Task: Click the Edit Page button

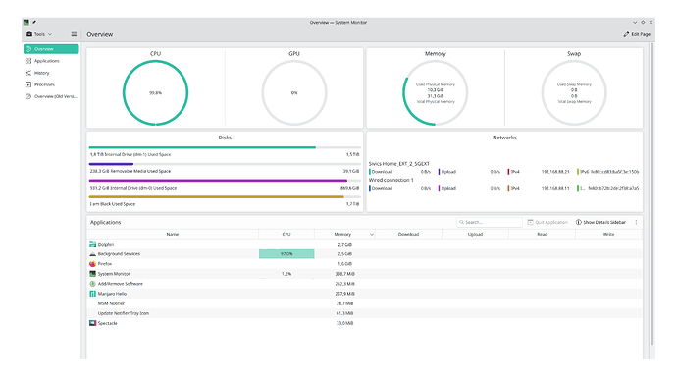Action: tap(637, 34)
